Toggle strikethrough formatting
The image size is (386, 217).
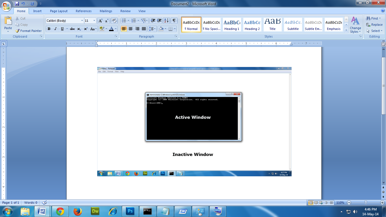point(72,29)
